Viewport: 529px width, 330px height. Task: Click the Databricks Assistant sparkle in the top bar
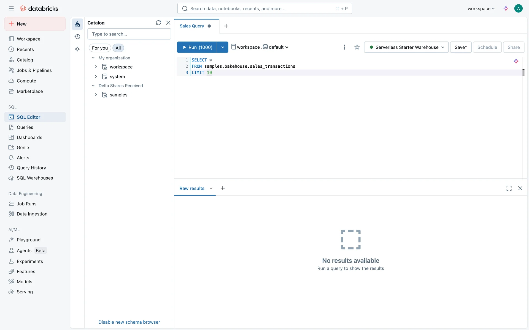(506, 9)
